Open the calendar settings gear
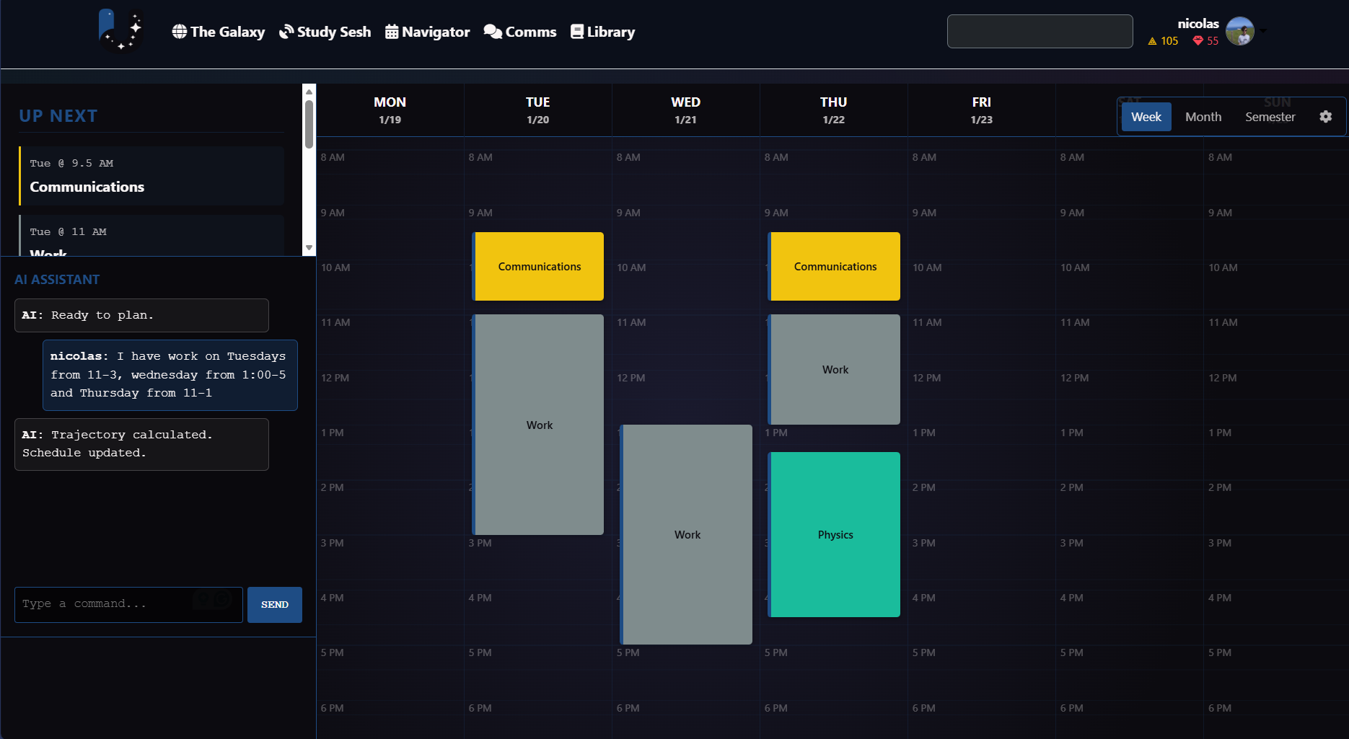This screenshot has width=1349, height=739. tap(1326, 116)
